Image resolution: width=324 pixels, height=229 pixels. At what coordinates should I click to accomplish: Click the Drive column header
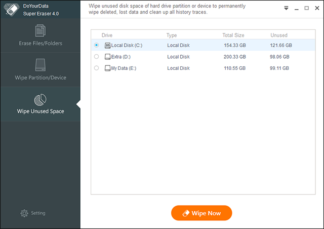tap(107, 35)
